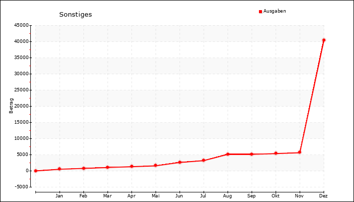
Task: Click the Okt data point marker
Action: coord(276,153)
